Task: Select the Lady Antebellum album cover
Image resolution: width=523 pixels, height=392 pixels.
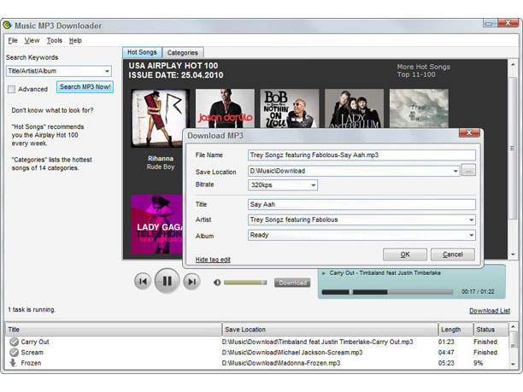Action: tap(355, 108)
